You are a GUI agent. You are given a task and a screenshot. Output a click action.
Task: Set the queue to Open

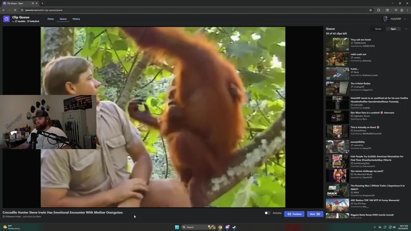[393, 29]
